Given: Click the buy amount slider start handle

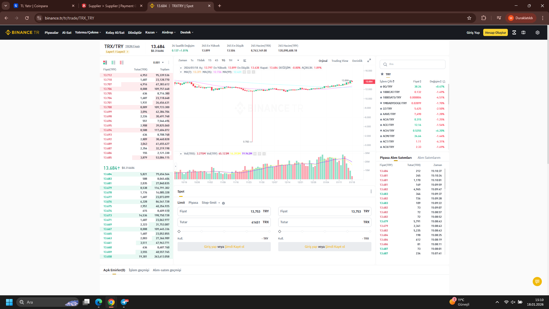Looking at the screenshot, I should (179, 231).
